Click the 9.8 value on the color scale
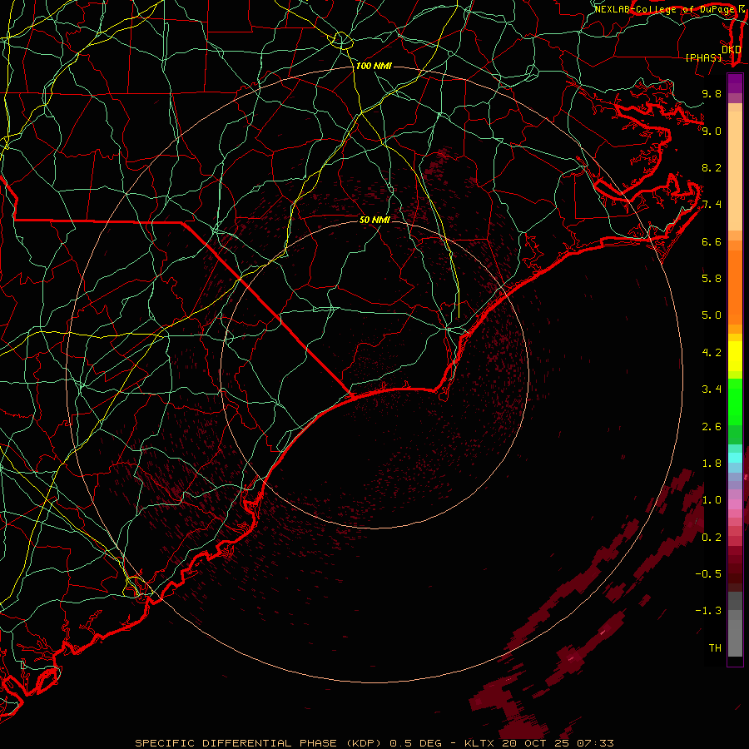Viewport: 749px width, 749px height. [x=712, y=93]
